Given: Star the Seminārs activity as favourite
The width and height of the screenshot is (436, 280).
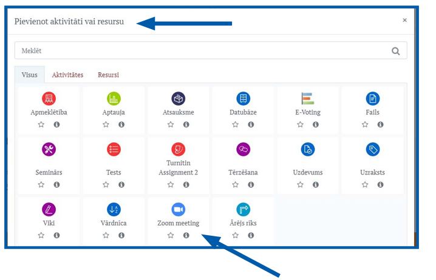Looking at the screenshot, I should pyautogui.click(x=41, y=185).
